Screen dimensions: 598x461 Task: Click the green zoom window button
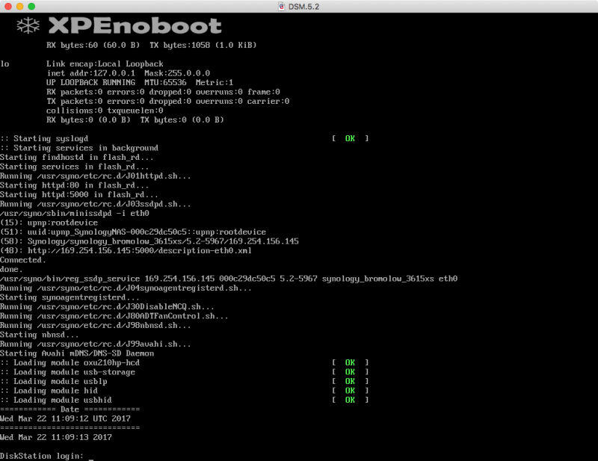31,7
